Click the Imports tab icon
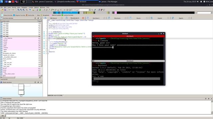Screen dimensions: 213x119 151,18
